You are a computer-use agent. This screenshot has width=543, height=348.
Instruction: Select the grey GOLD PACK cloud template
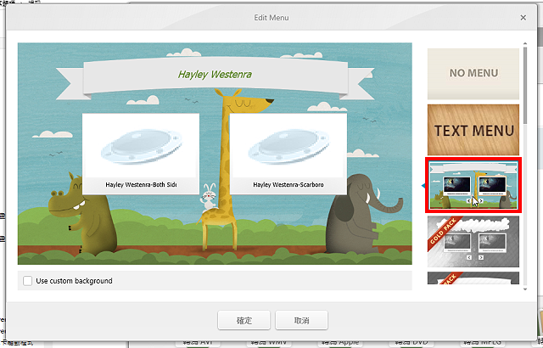pyautogui.click(x=473, y=241)
